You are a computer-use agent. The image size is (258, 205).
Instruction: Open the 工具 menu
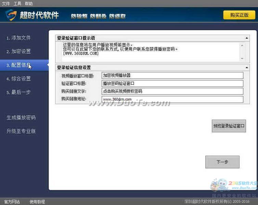click(17, 4)
